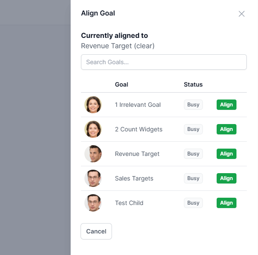The height and width of the screenshot is (255, 258).
Task: Focus the Search Goals input field
Action: pos(164,62)
